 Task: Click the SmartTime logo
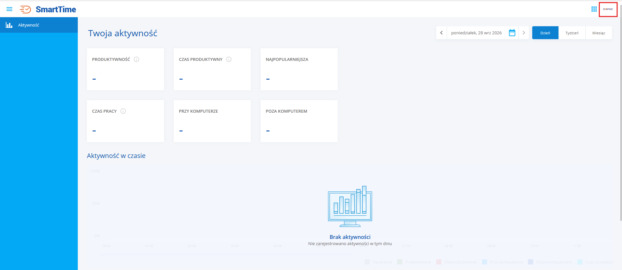[x=48, y=9]
